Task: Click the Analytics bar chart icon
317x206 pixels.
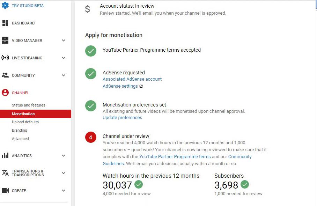Action: (5, 155)
